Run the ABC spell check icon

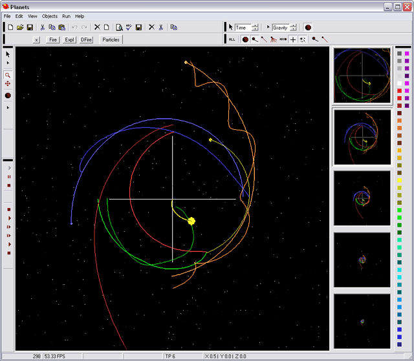tap(129, 27)
